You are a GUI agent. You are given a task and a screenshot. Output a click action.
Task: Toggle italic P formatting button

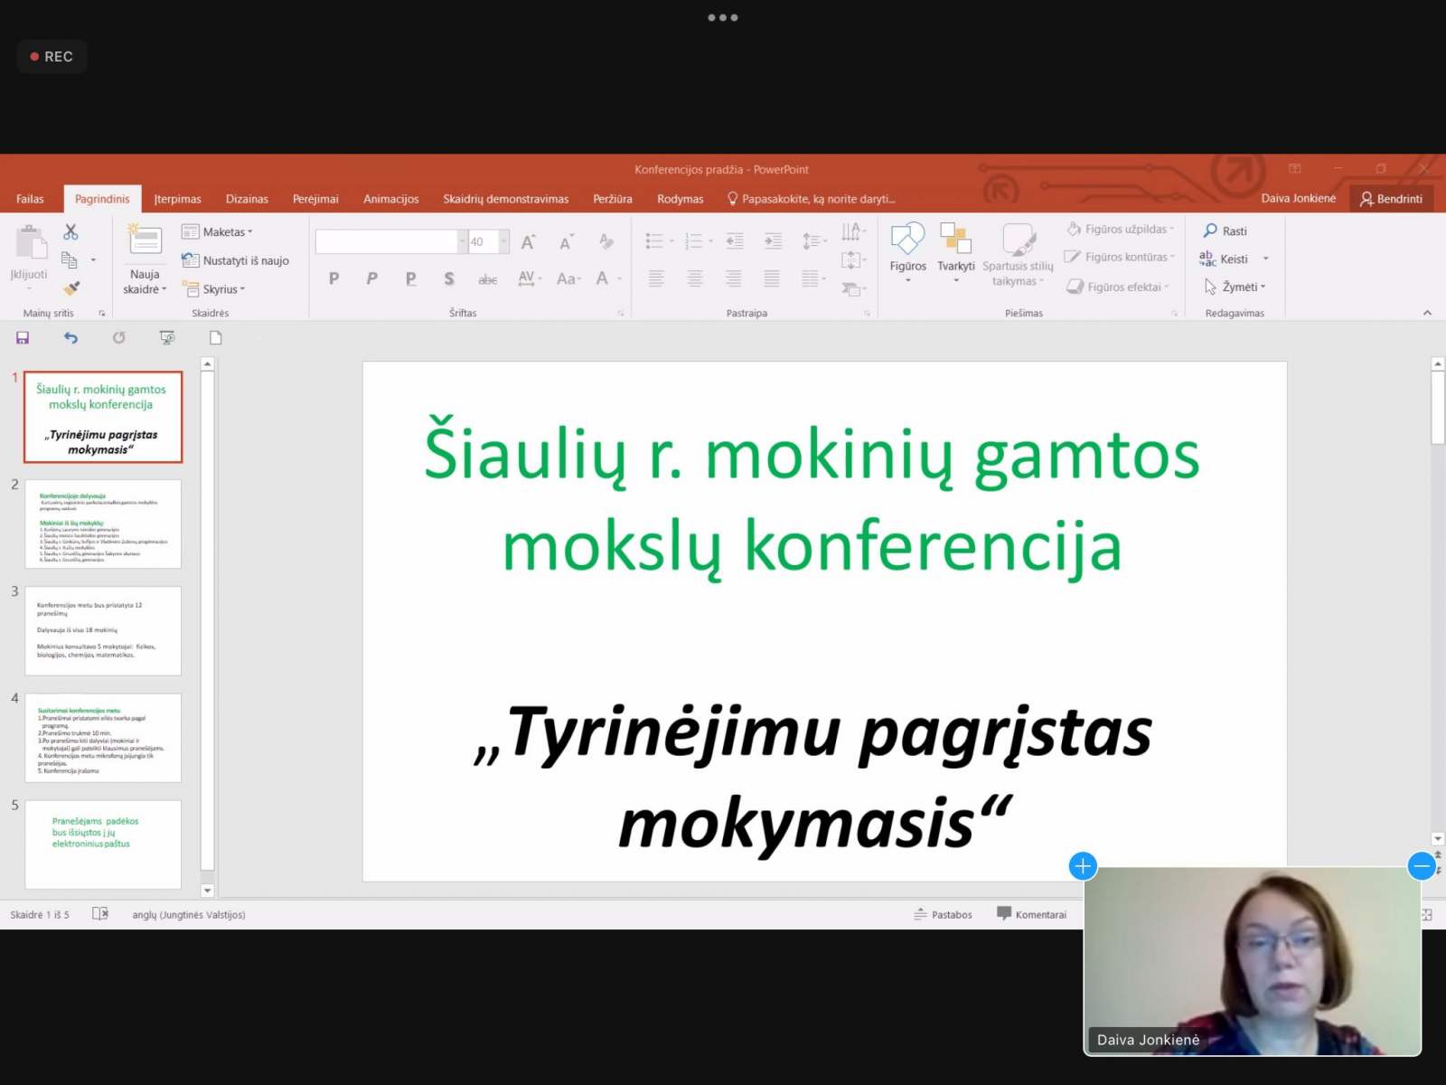click(x=371, y=278)
